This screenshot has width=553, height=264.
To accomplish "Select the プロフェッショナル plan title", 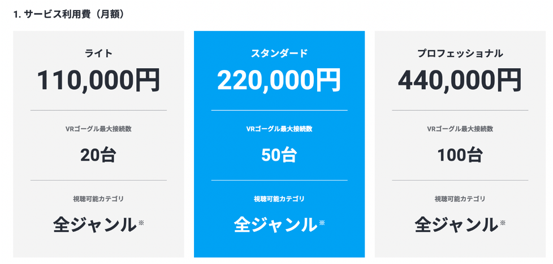I will (x=460, y=54).
